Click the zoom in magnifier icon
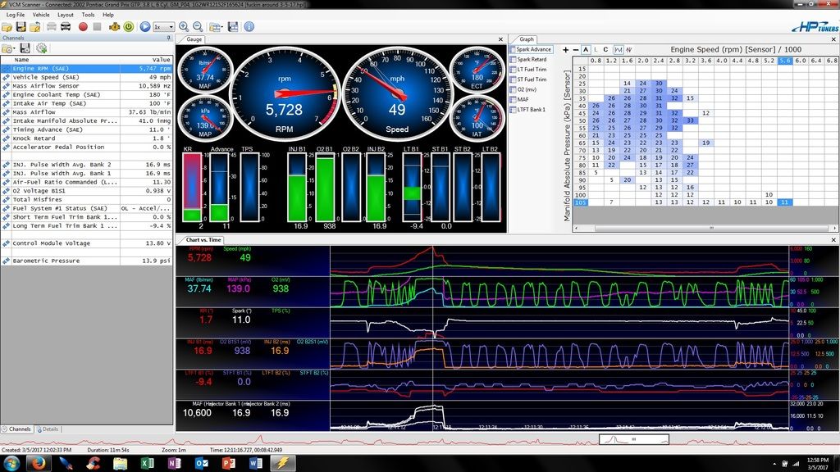840x472 pixels. click(x=184, y=26)
